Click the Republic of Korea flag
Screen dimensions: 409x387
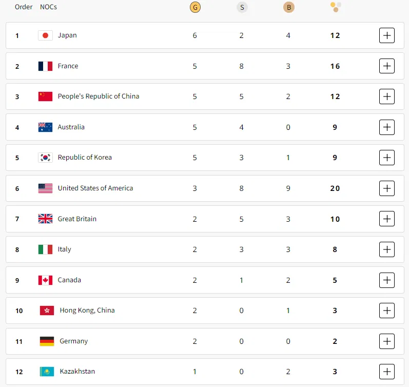(45, 158)
